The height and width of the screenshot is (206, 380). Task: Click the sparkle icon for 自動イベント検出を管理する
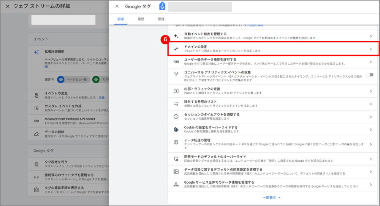[x=176, y=36]
